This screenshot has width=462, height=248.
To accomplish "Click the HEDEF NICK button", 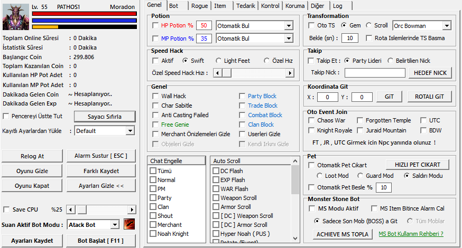I will pyautogui.click(x=430, y=73).
